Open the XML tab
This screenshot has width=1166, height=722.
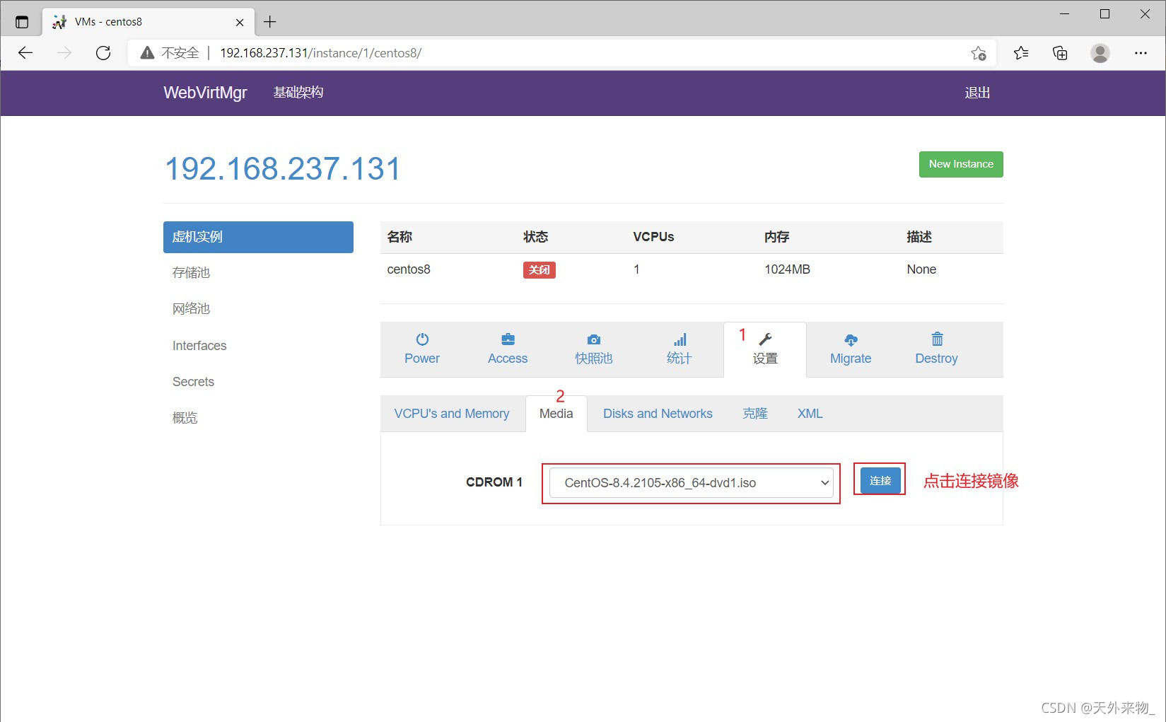pyautogui.click(x=810, y=414)
